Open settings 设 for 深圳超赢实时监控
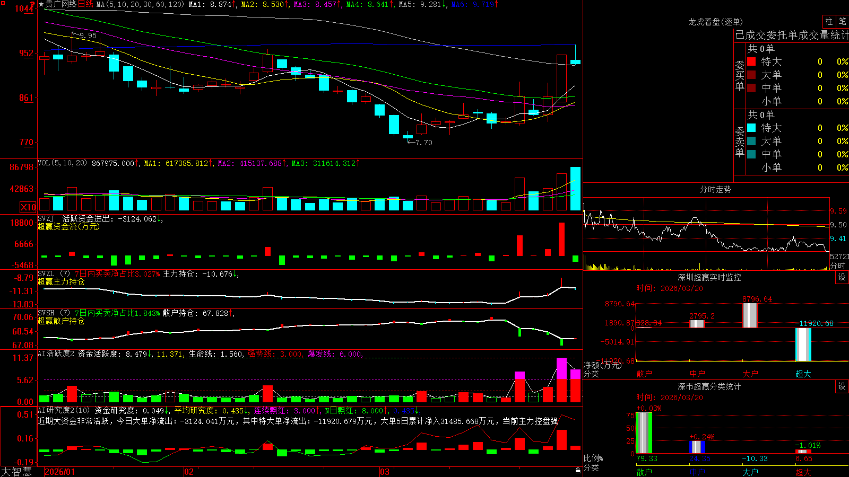The height and width of the screenshot is (477, 849). point(842,277)
